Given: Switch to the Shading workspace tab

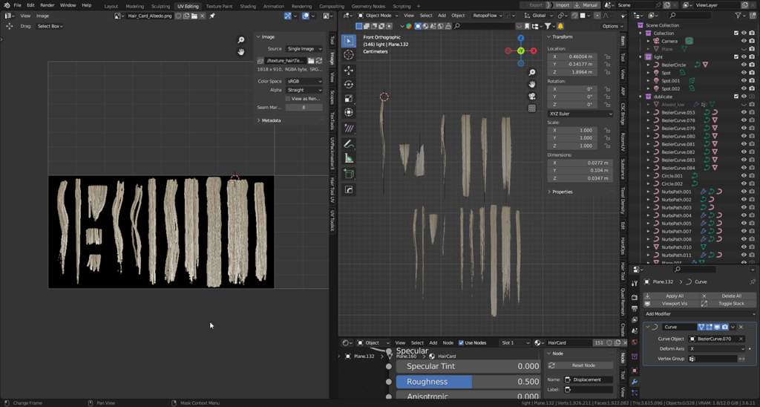Looking at the screenshot, I should [x=247, y=6].
